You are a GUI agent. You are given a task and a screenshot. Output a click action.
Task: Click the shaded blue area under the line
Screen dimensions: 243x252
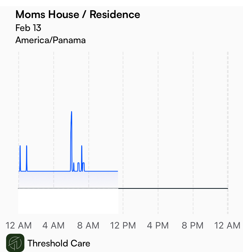point(68,179)
